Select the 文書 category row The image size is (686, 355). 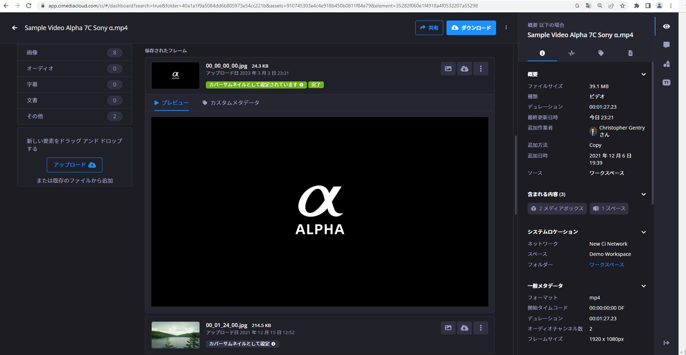click(x=74, y=101)
